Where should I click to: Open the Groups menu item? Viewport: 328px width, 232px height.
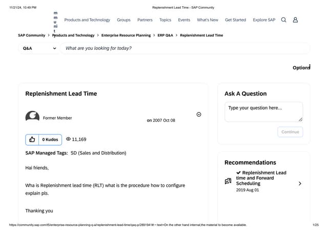(x=124, y=20)
